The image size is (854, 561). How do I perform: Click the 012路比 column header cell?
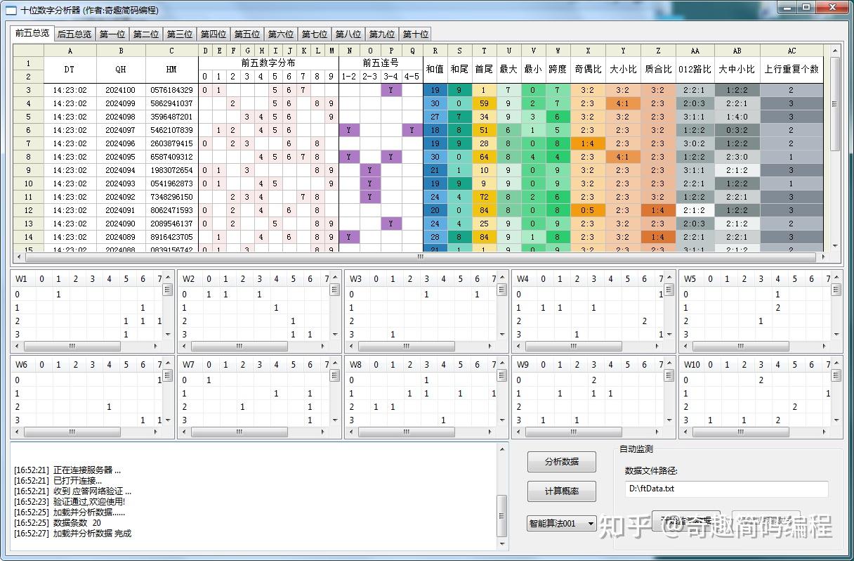tap(695, 70)
